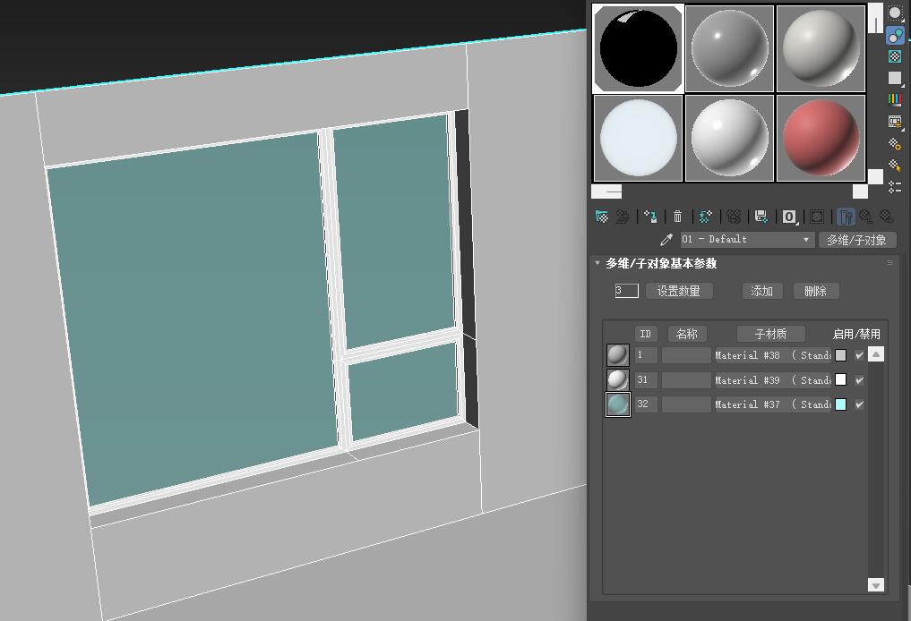Assign material to selection icon
This screenshot has width=911, height=621.
[x=650, y=217]
